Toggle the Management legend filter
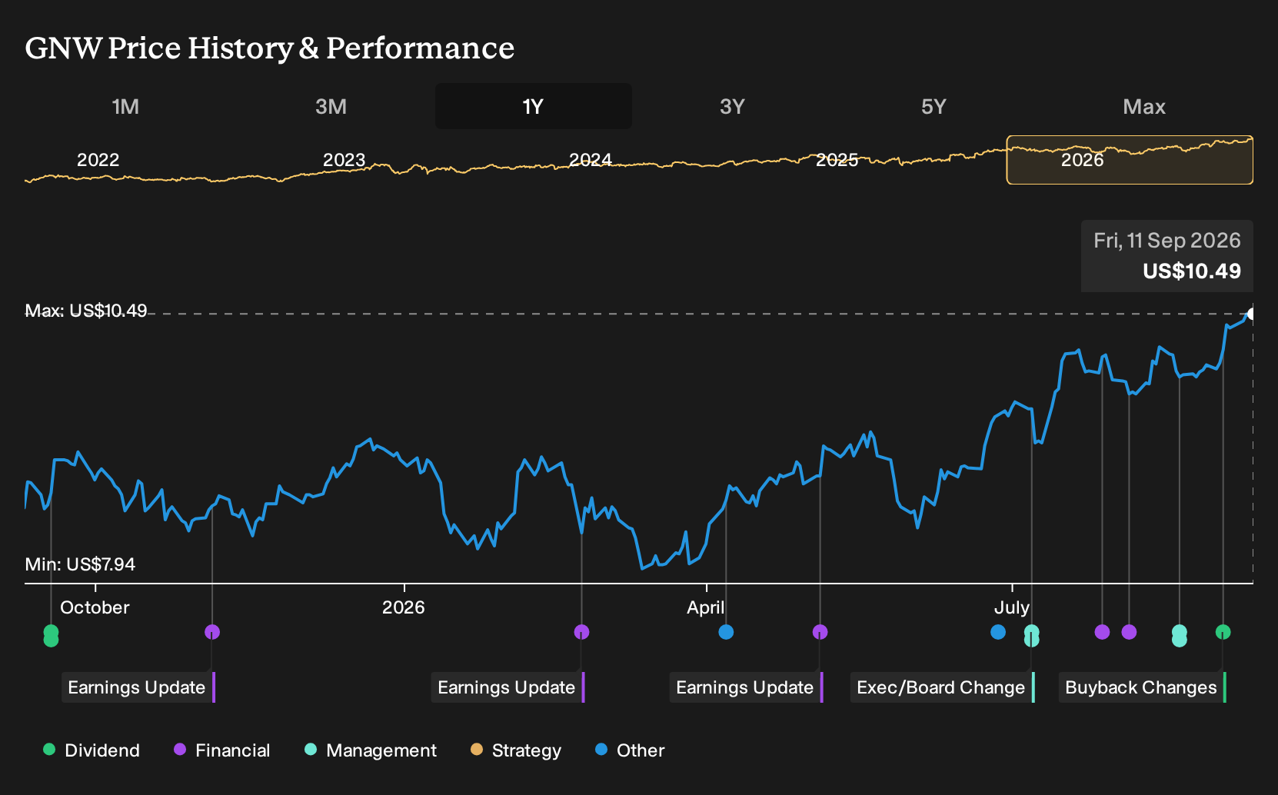The image size is (1278, 795). [371, 750]
